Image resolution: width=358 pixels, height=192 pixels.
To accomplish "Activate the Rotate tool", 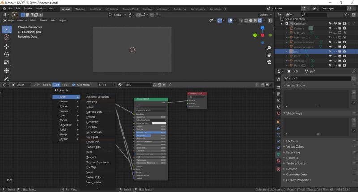I will (6, 55).
